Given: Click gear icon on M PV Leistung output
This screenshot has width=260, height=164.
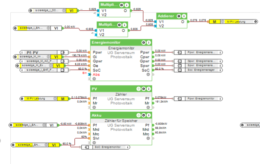Looking at the screenshot, I should (255, 21).
